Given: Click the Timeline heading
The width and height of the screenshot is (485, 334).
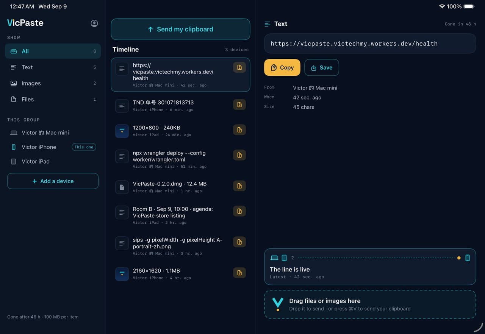Looking at the screenshot, I should click(126, 49).
